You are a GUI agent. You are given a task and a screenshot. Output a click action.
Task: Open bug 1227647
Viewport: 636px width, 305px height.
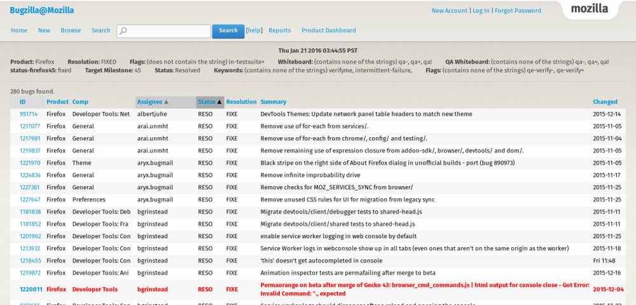coord(30,200)
